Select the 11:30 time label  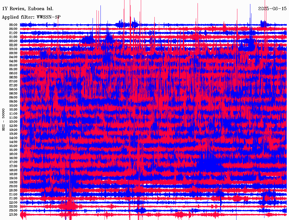[13, 118]
